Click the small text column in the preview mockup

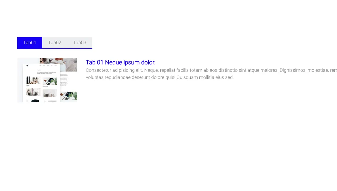[64, 80]
